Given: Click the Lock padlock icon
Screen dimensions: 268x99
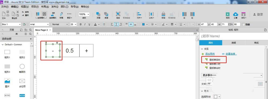Looking at the screenshot, I should pyautogui.click(x=163, y=14).
